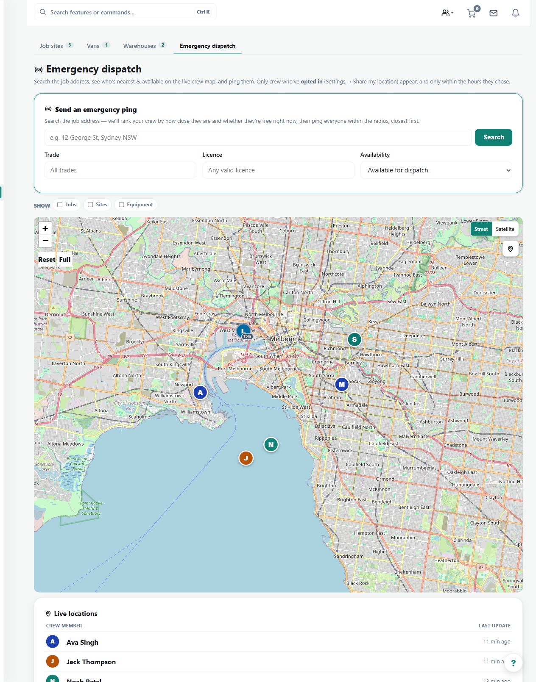
Task: Select crew marker M on map
Action: click(341, 384)
